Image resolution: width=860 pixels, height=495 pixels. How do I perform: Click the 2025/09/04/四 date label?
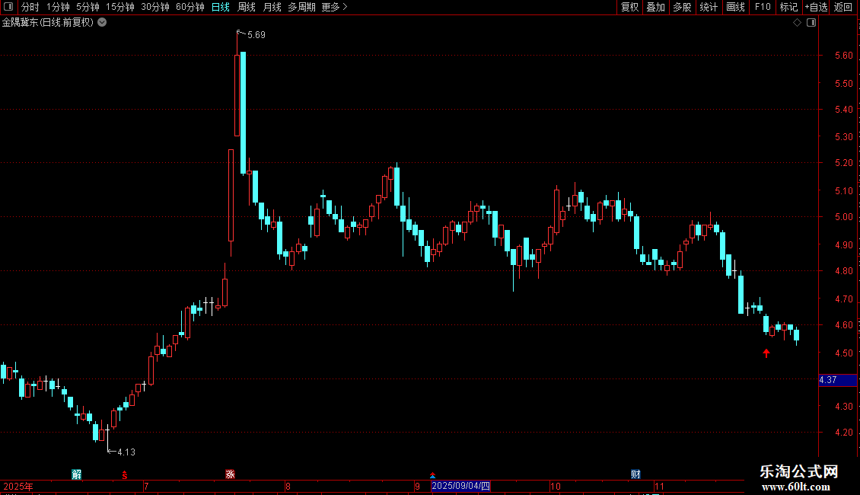460,486
